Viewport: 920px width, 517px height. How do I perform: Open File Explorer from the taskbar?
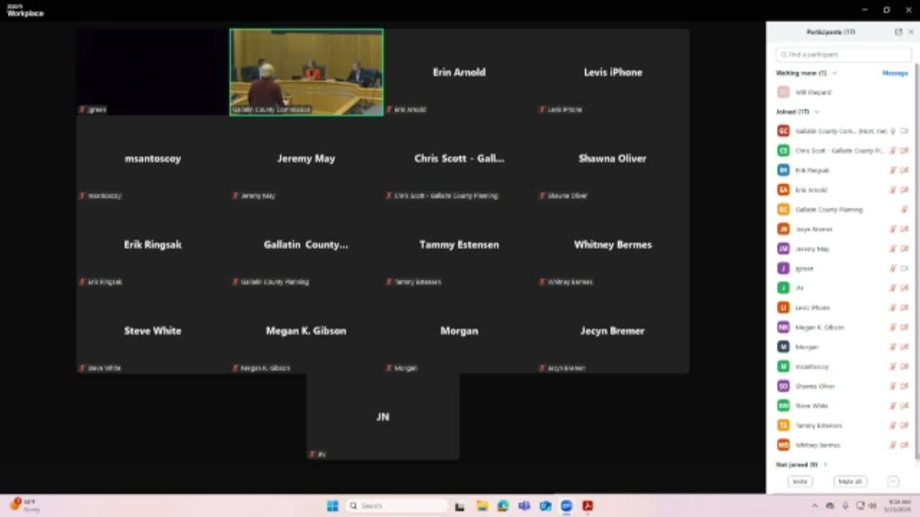(482, 506)
